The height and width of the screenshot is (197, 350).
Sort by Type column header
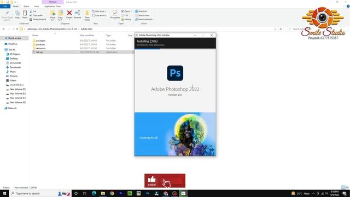click(x=108, y=35)
